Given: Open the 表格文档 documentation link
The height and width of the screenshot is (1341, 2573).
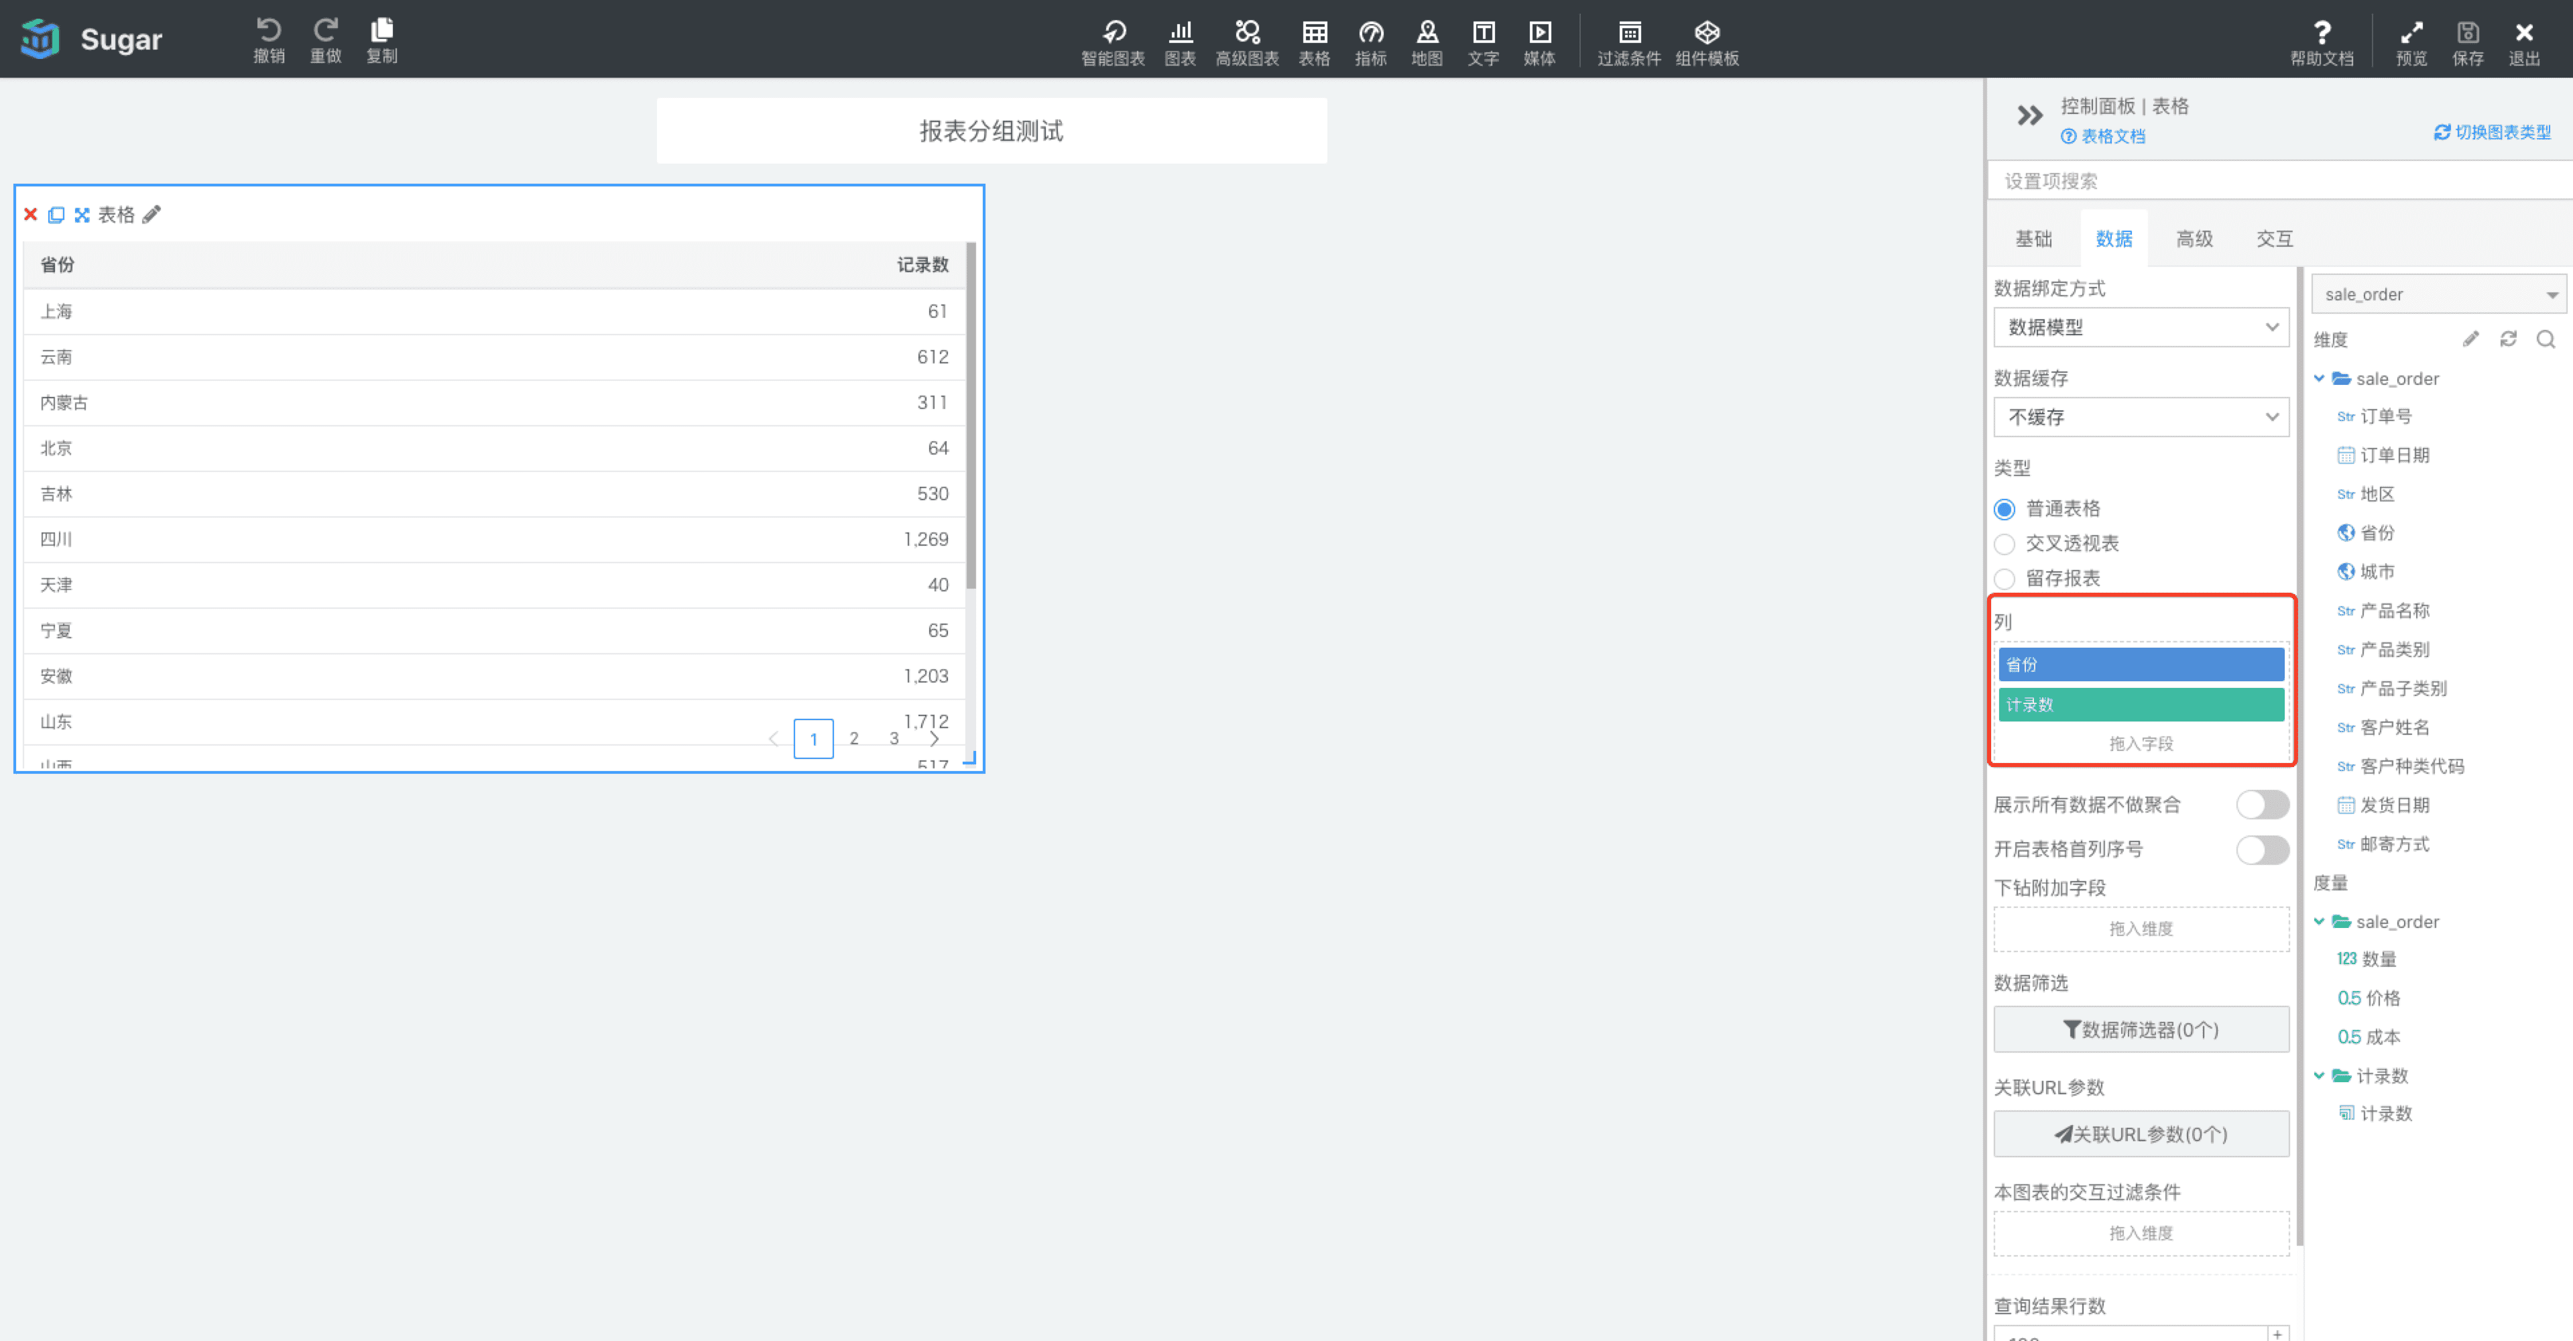Looking at the screenshot, I should [x=2102, y=136].
